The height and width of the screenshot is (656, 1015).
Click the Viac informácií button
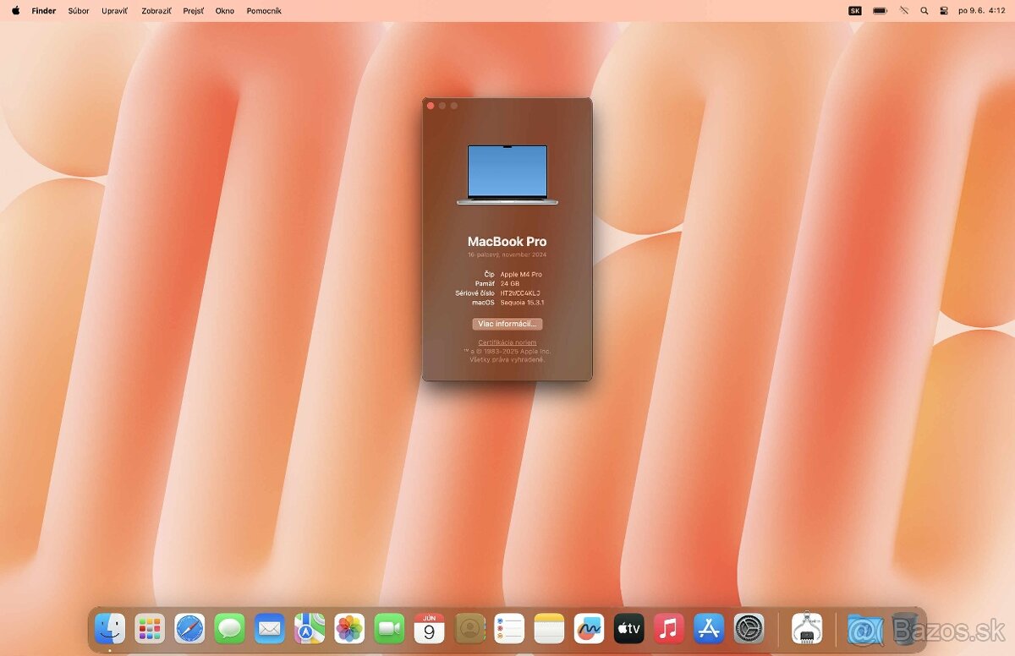(x=507, y=323)
